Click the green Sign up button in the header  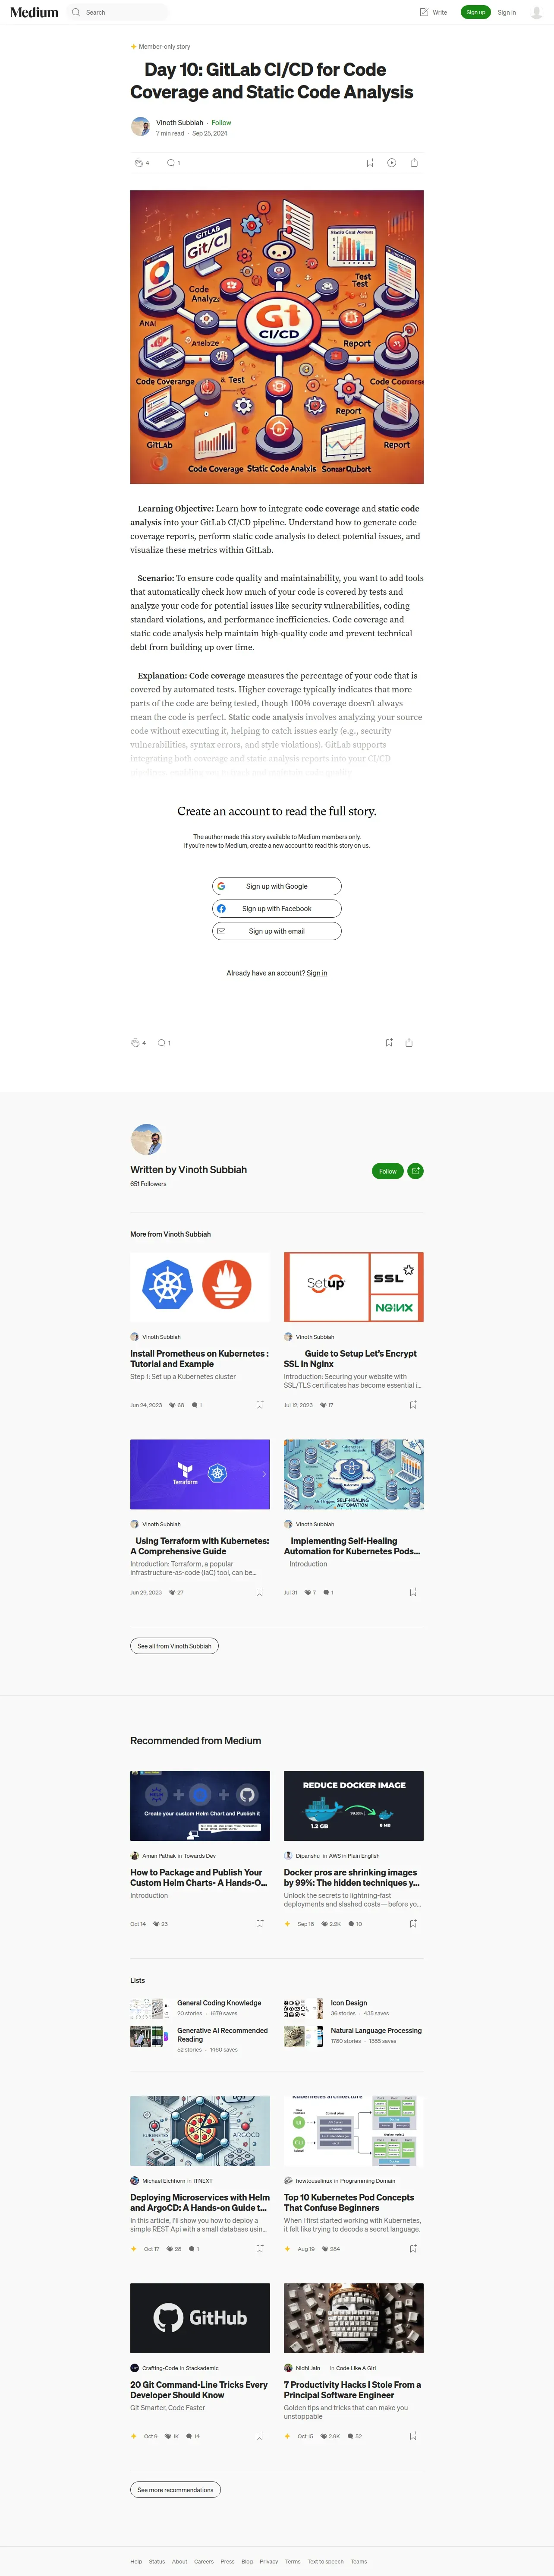click(476, 12)
